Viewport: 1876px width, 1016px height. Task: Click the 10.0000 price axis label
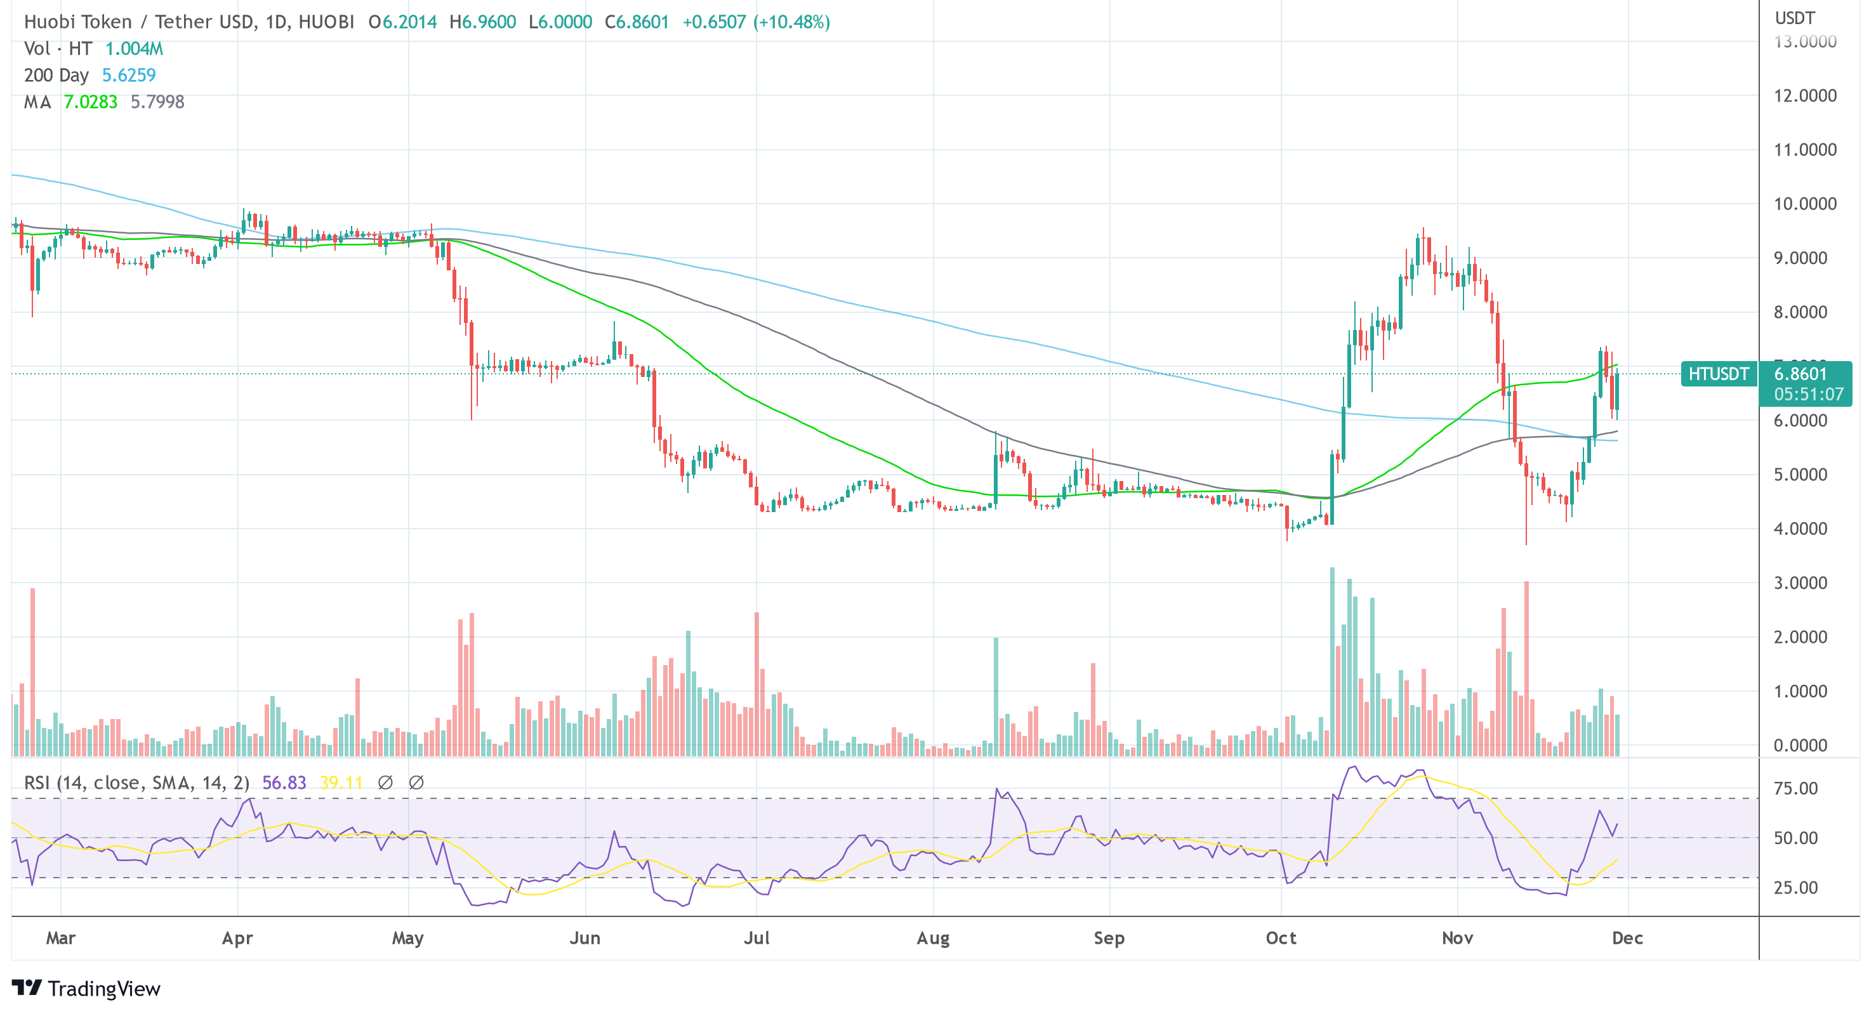pos(1805,204)
